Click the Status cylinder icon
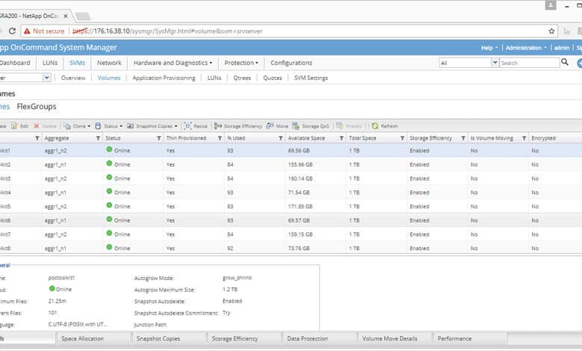The image size is (582, 351). pos(98,126)
